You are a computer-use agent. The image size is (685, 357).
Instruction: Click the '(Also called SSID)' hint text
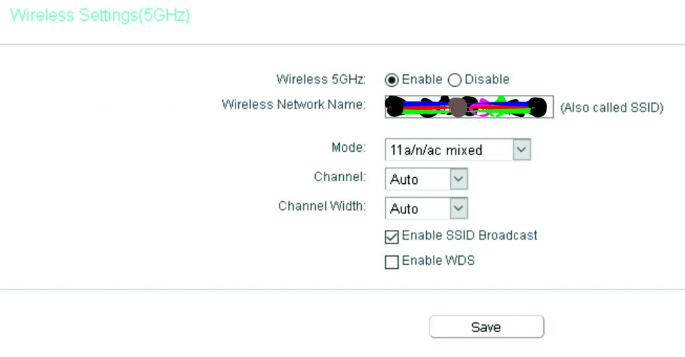coord(612,108)
